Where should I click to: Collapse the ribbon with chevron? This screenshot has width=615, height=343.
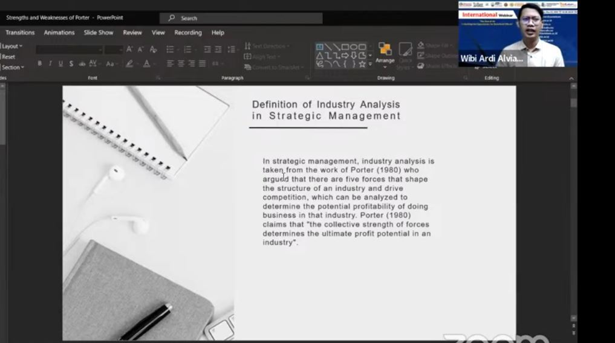tap(571, 79)
